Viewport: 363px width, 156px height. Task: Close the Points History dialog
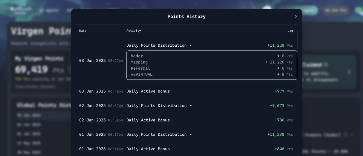(x=296, y=17)
